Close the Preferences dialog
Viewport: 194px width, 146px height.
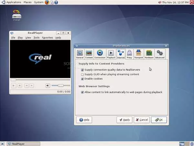coord(166,46)
